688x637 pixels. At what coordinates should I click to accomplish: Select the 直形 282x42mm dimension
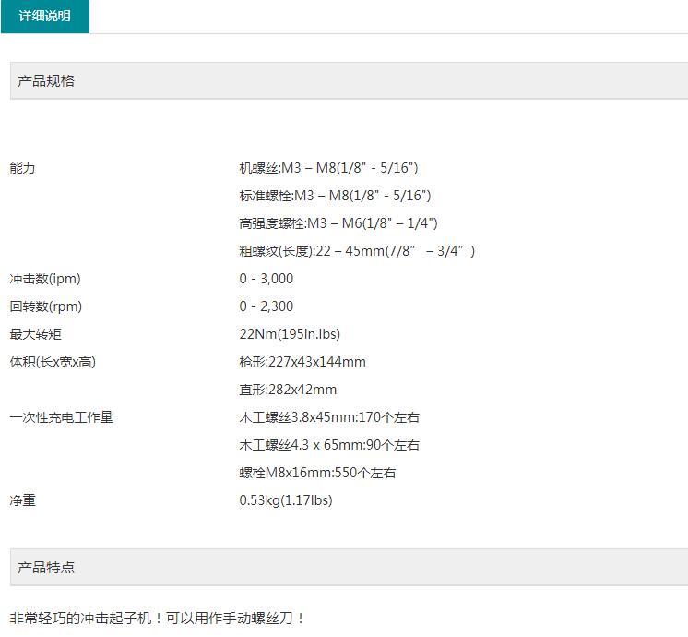tap(288, 390)
